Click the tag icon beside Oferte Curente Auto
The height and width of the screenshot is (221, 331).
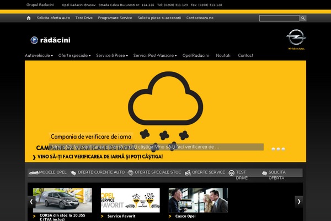[73, 173]
